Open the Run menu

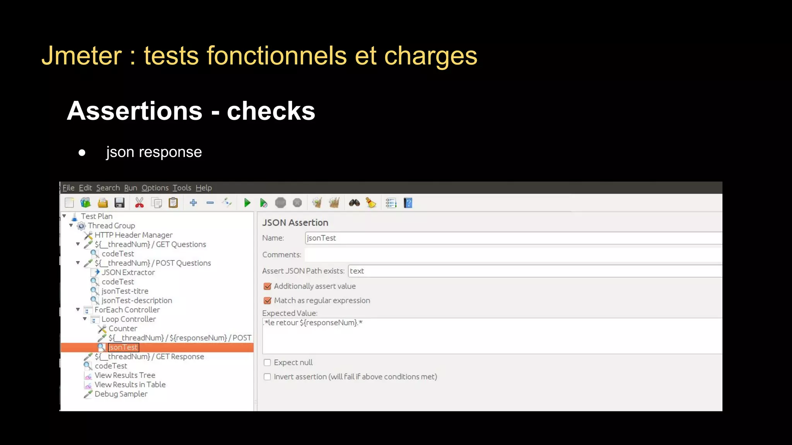[131, 188]
